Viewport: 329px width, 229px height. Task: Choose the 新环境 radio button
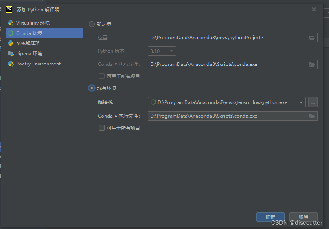(x=92, y=24)
